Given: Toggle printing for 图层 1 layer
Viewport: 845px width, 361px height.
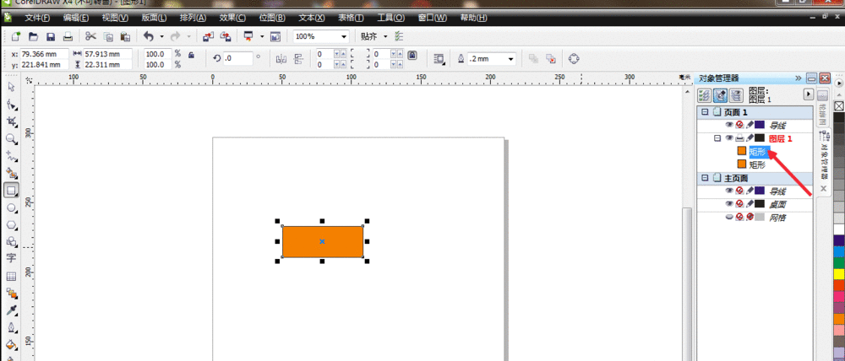Looking at the screenshot, I should 739,137.
